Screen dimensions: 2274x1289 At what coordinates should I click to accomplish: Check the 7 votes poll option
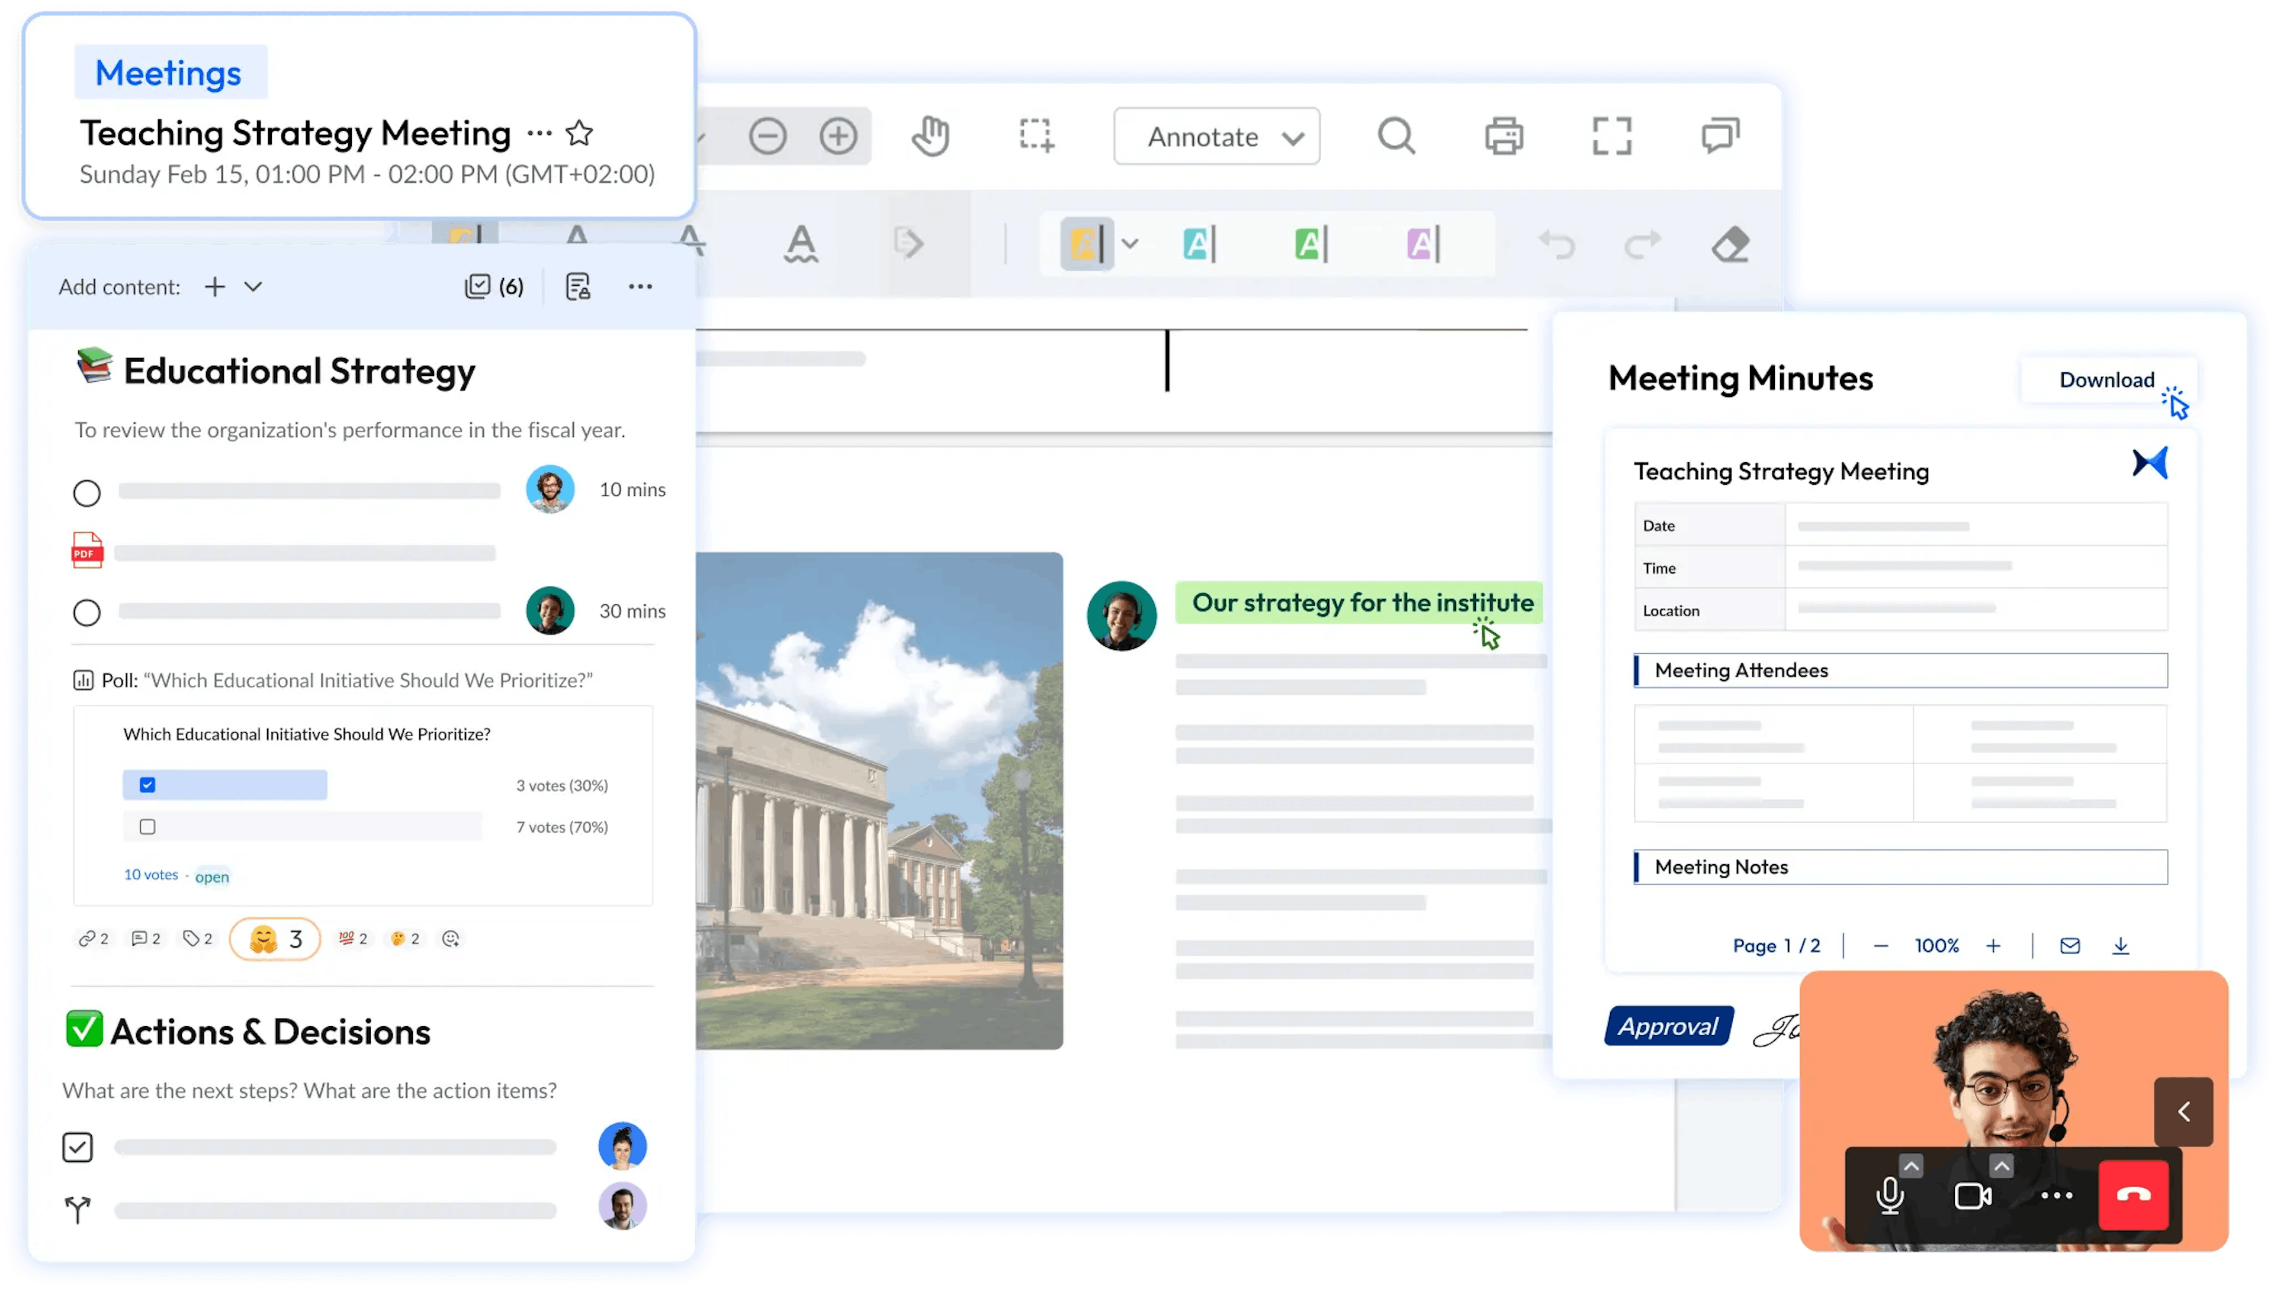point(147,827)
